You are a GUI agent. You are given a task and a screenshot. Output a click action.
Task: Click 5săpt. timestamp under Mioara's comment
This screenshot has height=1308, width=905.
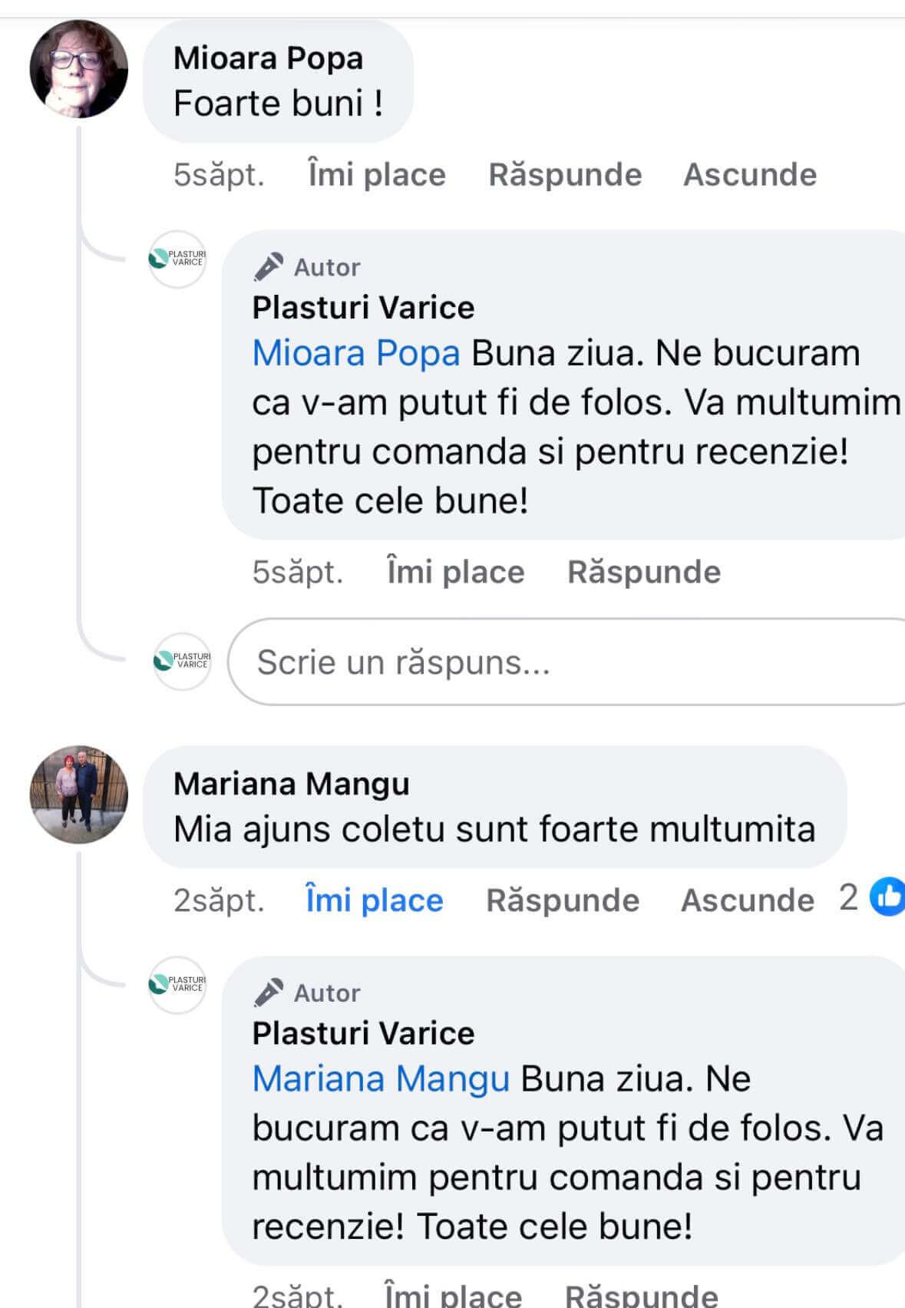[219, 174]
